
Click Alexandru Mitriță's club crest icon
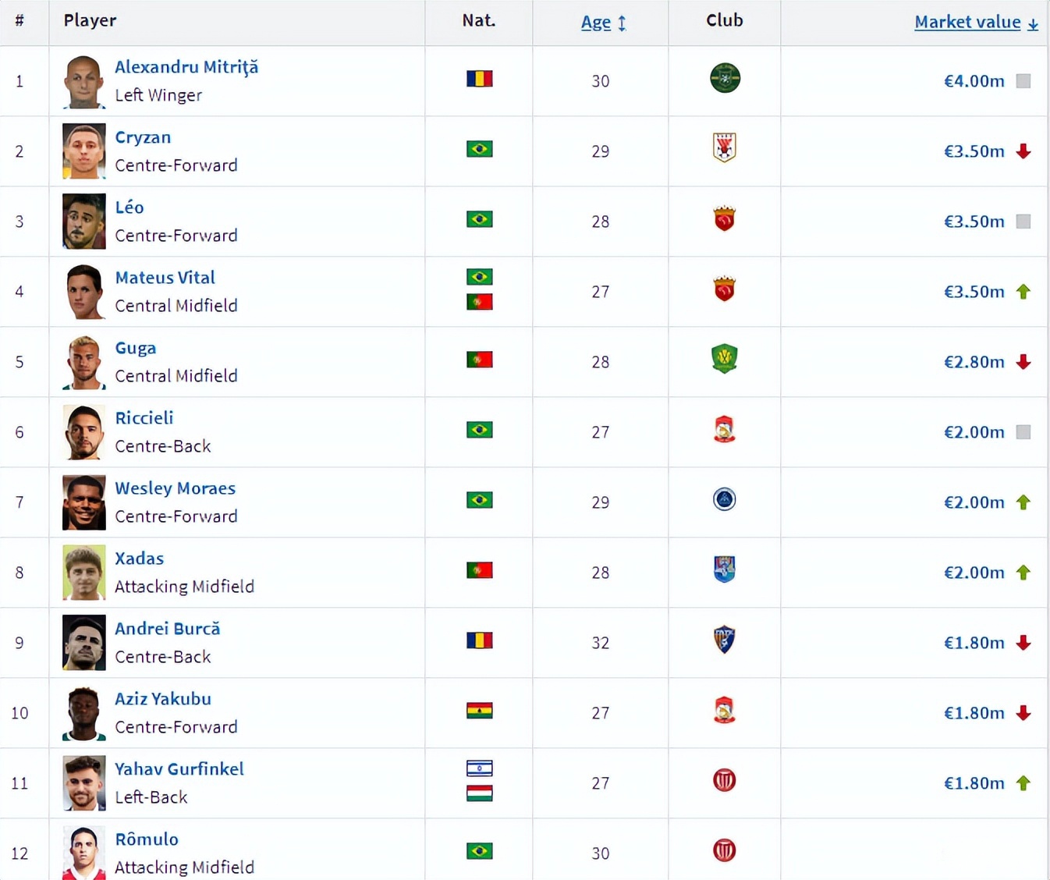pyautogui.click(x=725, y=78)
